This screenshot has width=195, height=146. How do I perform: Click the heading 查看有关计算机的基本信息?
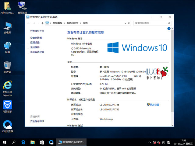(86, 33)
